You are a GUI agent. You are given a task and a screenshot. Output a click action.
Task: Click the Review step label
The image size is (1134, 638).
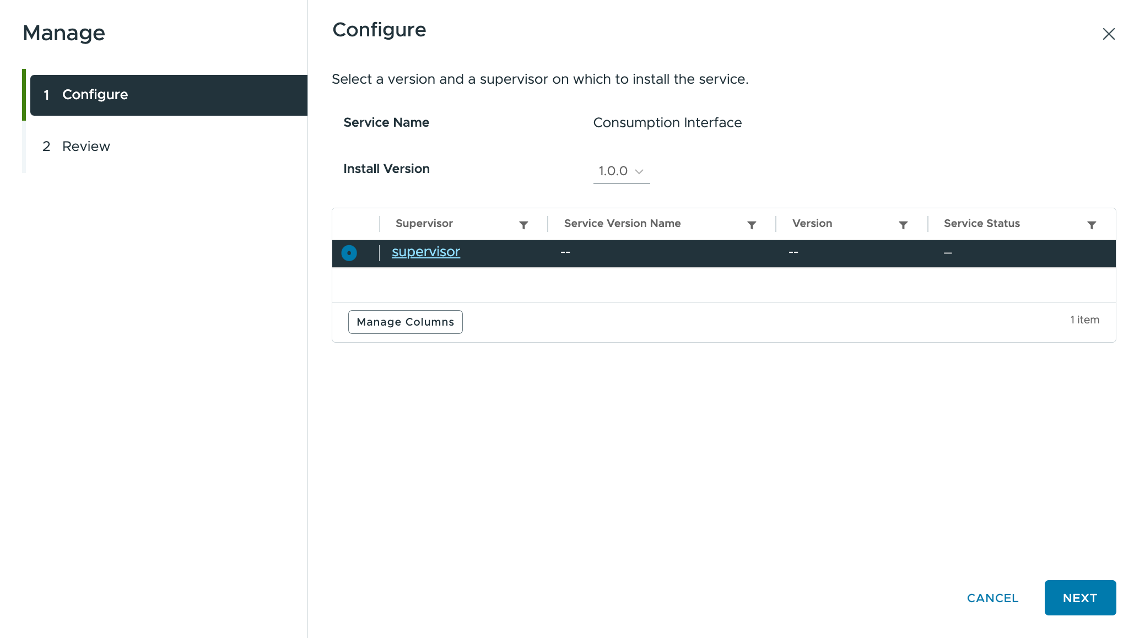click(85, 147)
